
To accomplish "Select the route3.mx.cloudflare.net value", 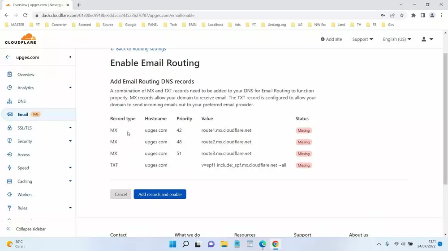I will click(x=226, y=153).
